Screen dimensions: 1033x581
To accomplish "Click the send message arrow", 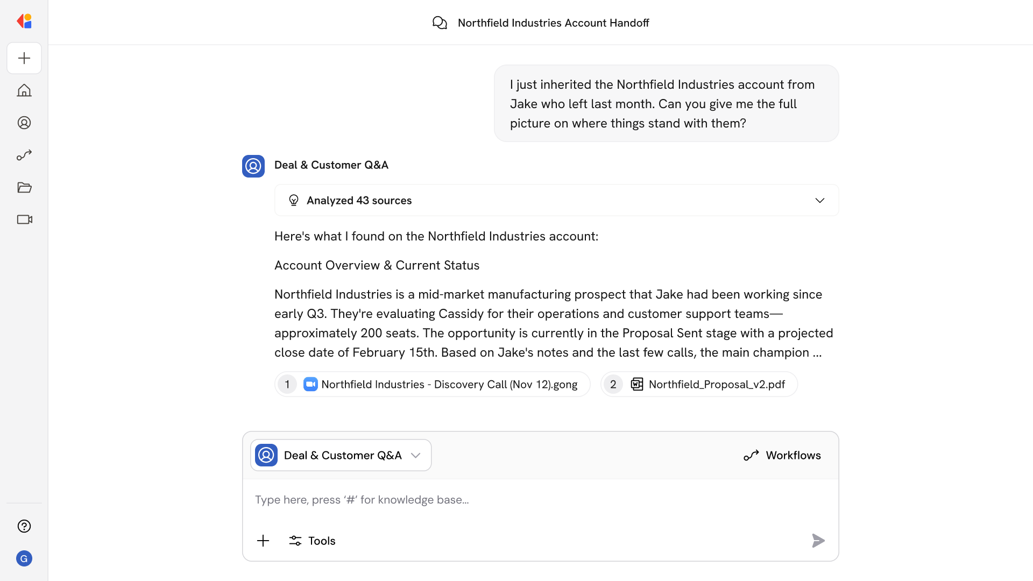I will 818,541.
